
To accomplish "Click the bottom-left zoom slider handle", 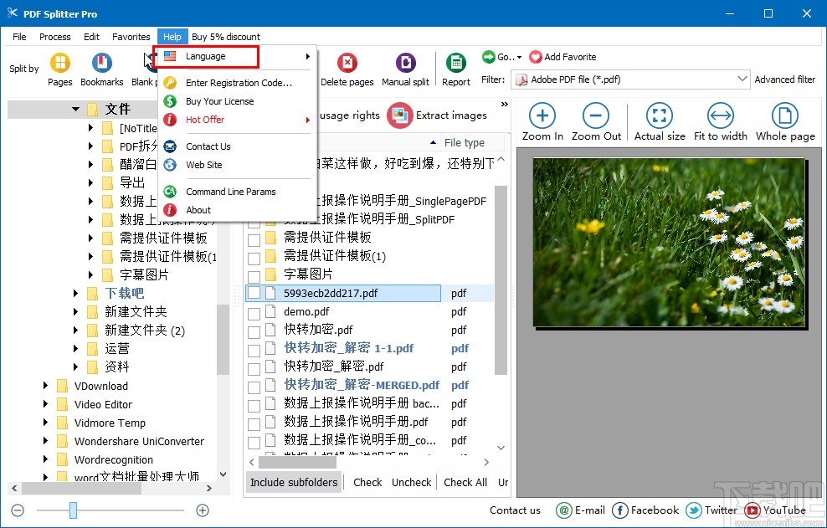I will coord(74,510).
